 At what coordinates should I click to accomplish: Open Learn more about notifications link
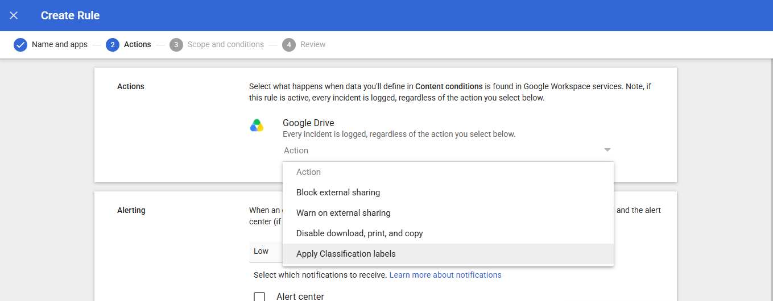click(445, 275)
